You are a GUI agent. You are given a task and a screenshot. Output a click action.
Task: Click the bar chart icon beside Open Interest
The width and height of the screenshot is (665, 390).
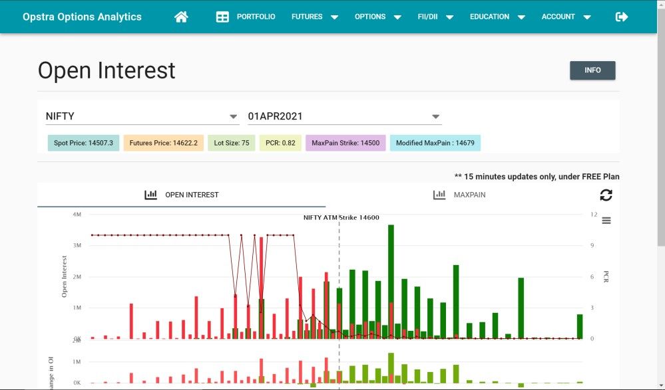pyautogui.click(x=151, y=195)
